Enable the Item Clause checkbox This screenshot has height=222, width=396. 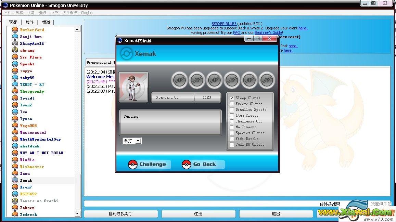232,115
